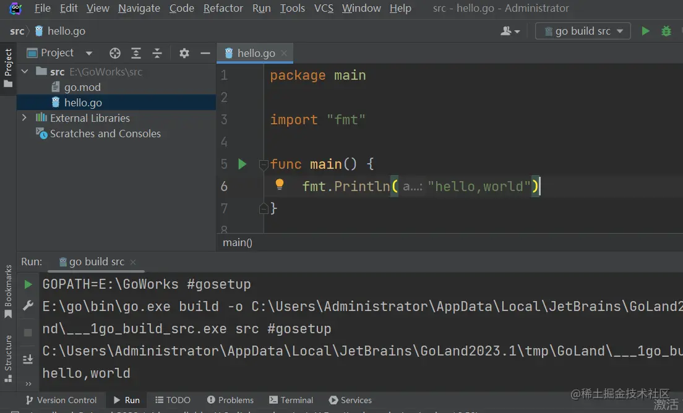The width and height of the screenshot is (683, 413).
Task: Collapse func main with the fold marker
Action: pos(263,164)
